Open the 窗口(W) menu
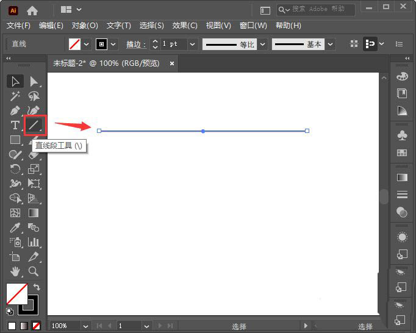 click(x=253, y=26)
